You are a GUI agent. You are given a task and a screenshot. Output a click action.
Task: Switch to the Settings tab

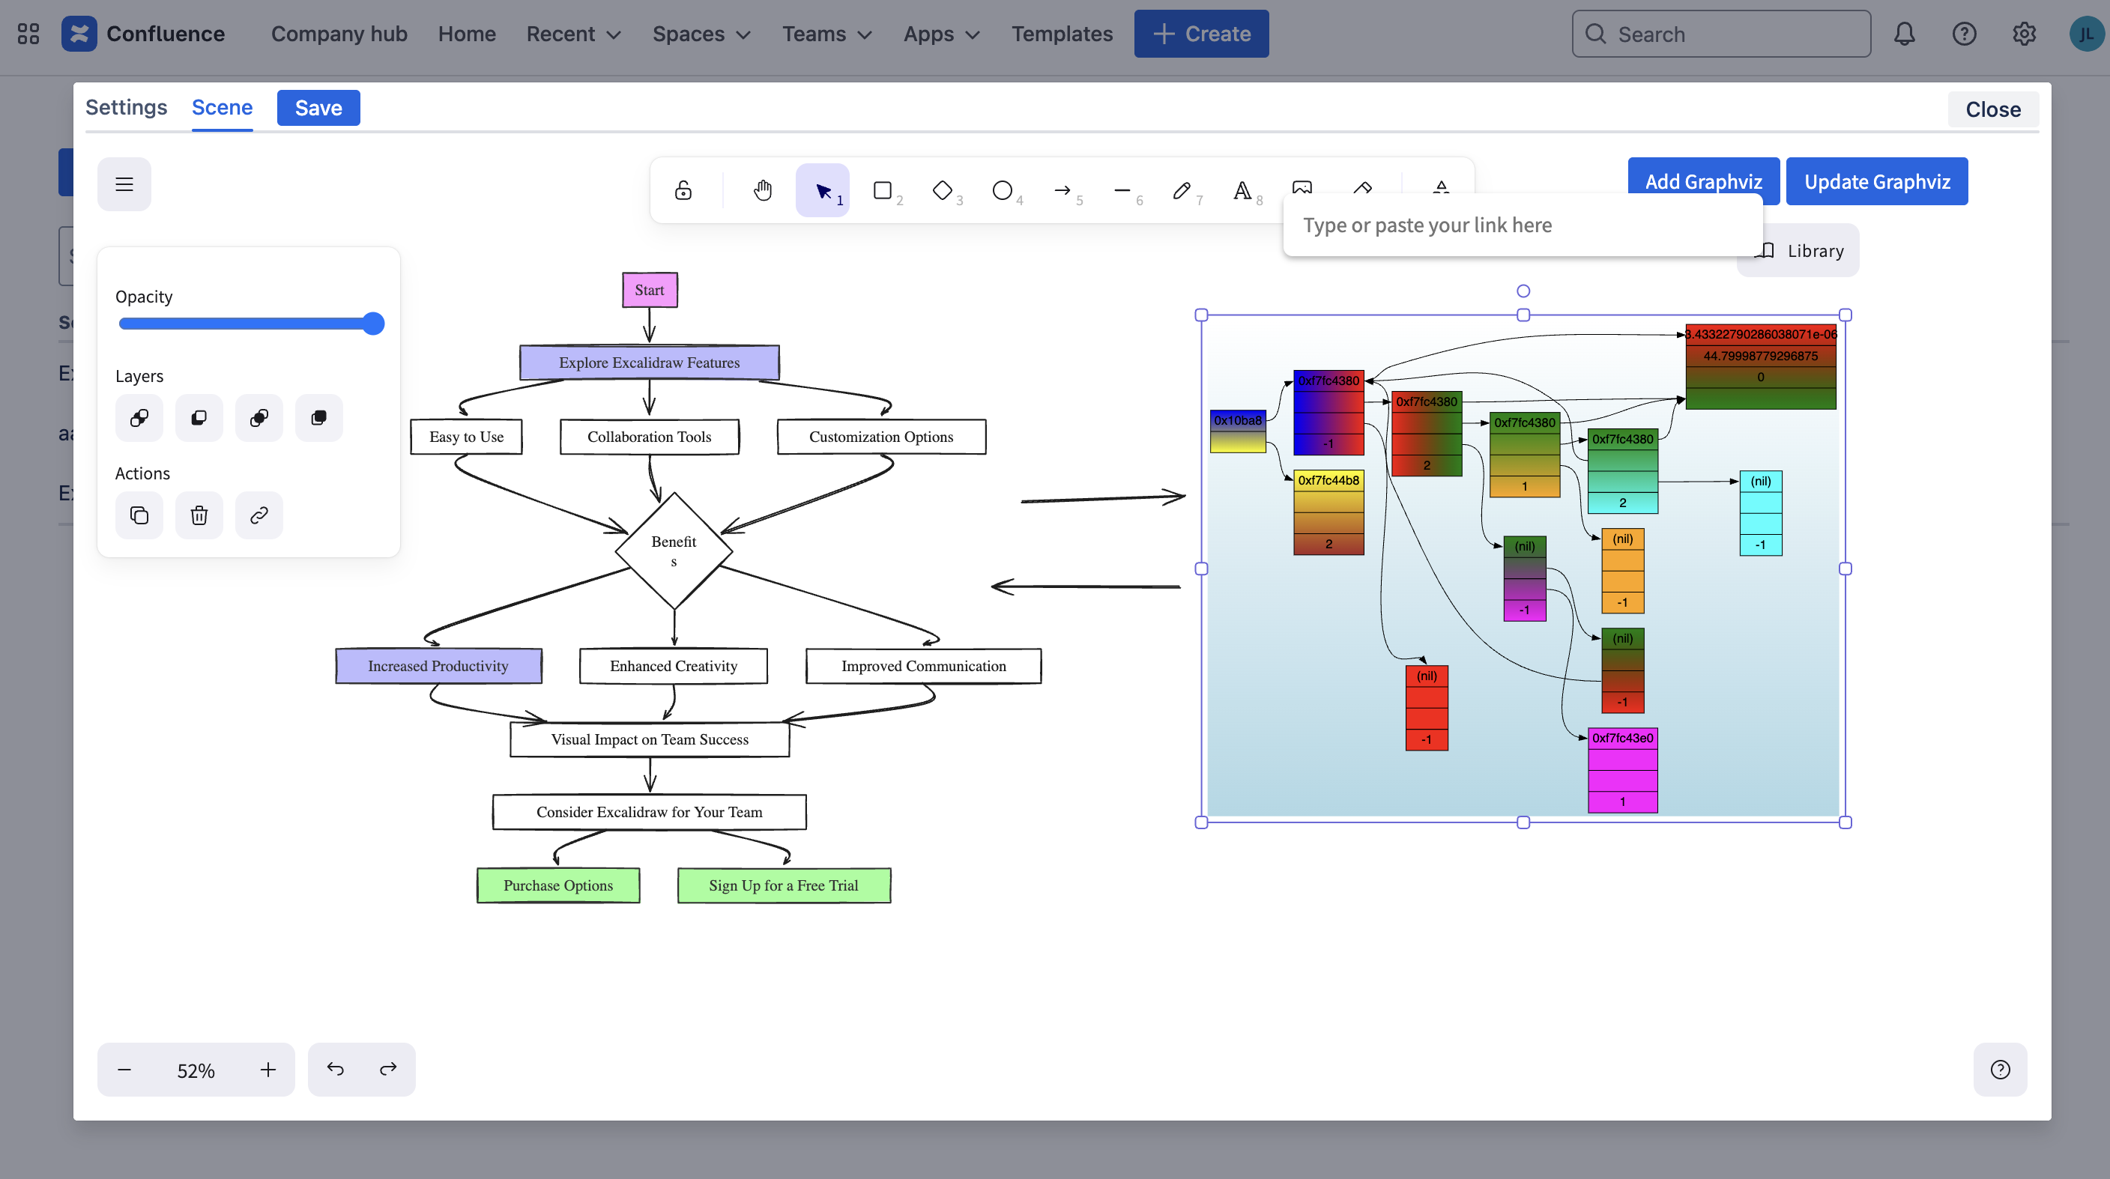click(126, 107)
